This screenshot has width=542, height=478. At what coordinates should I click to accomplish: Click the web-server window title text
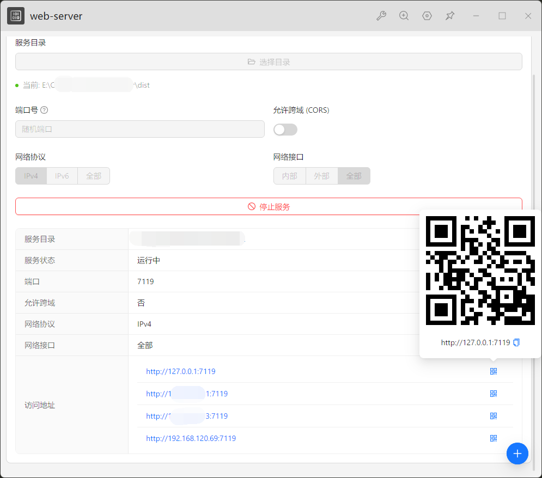tap(56, 16)
